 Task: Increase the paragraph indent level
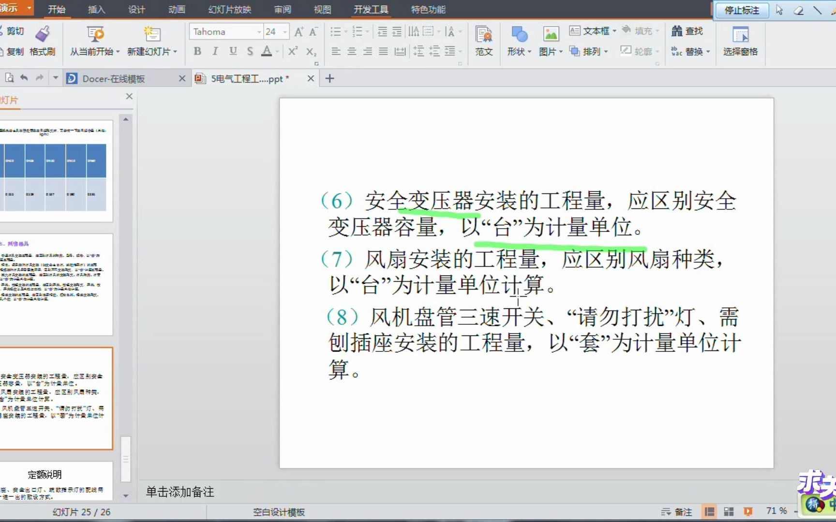click(397, 32)
